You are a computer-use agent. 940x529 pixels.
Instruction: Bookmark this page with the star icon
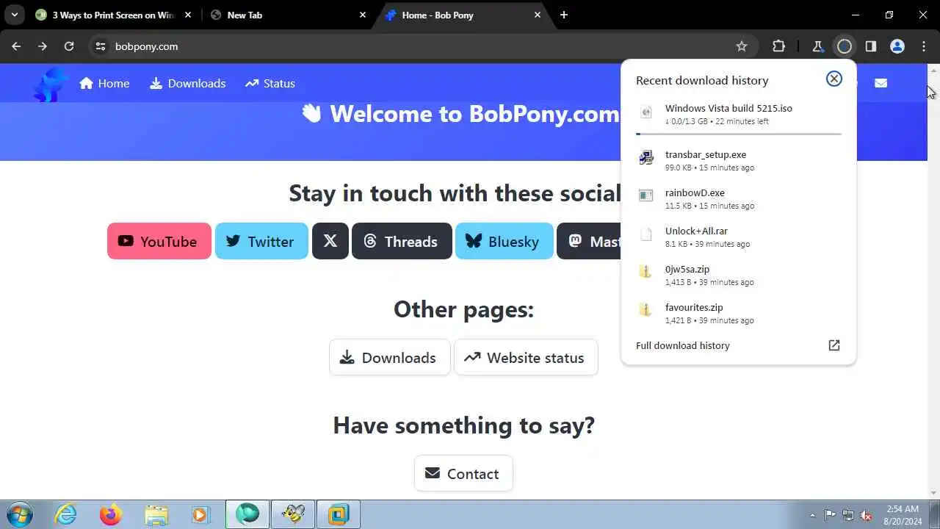742,46
